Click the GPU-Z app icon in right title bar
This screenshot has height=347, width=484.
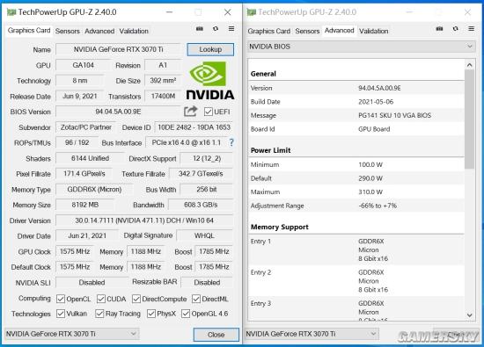[252, 12]
